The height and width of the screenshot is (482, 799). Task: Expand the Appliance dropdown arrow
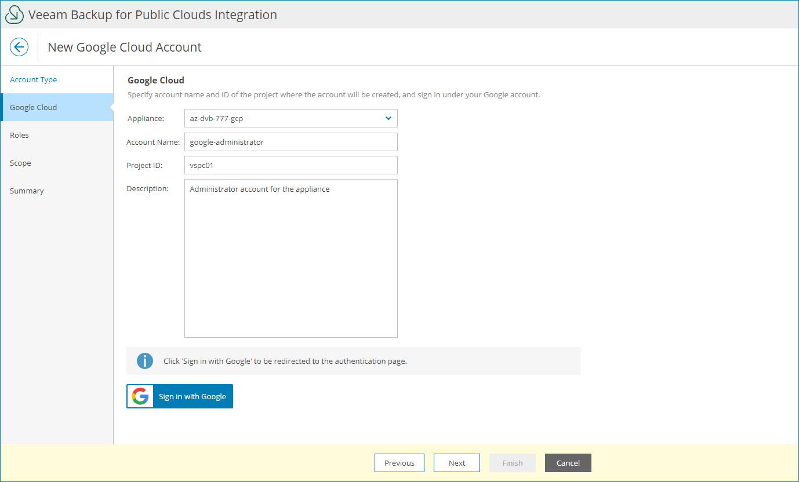click(388, 118)
